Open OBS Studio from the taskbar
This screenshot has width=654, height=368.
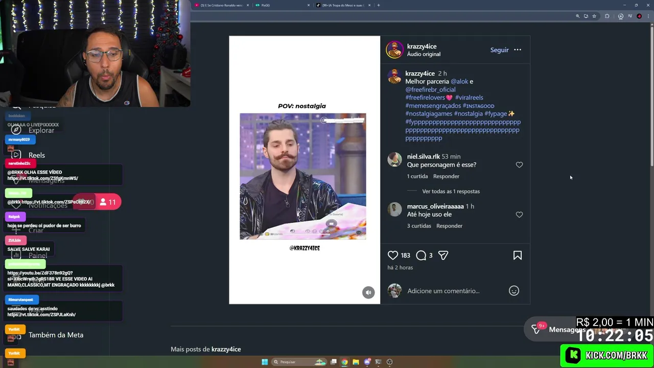(390, 362)
